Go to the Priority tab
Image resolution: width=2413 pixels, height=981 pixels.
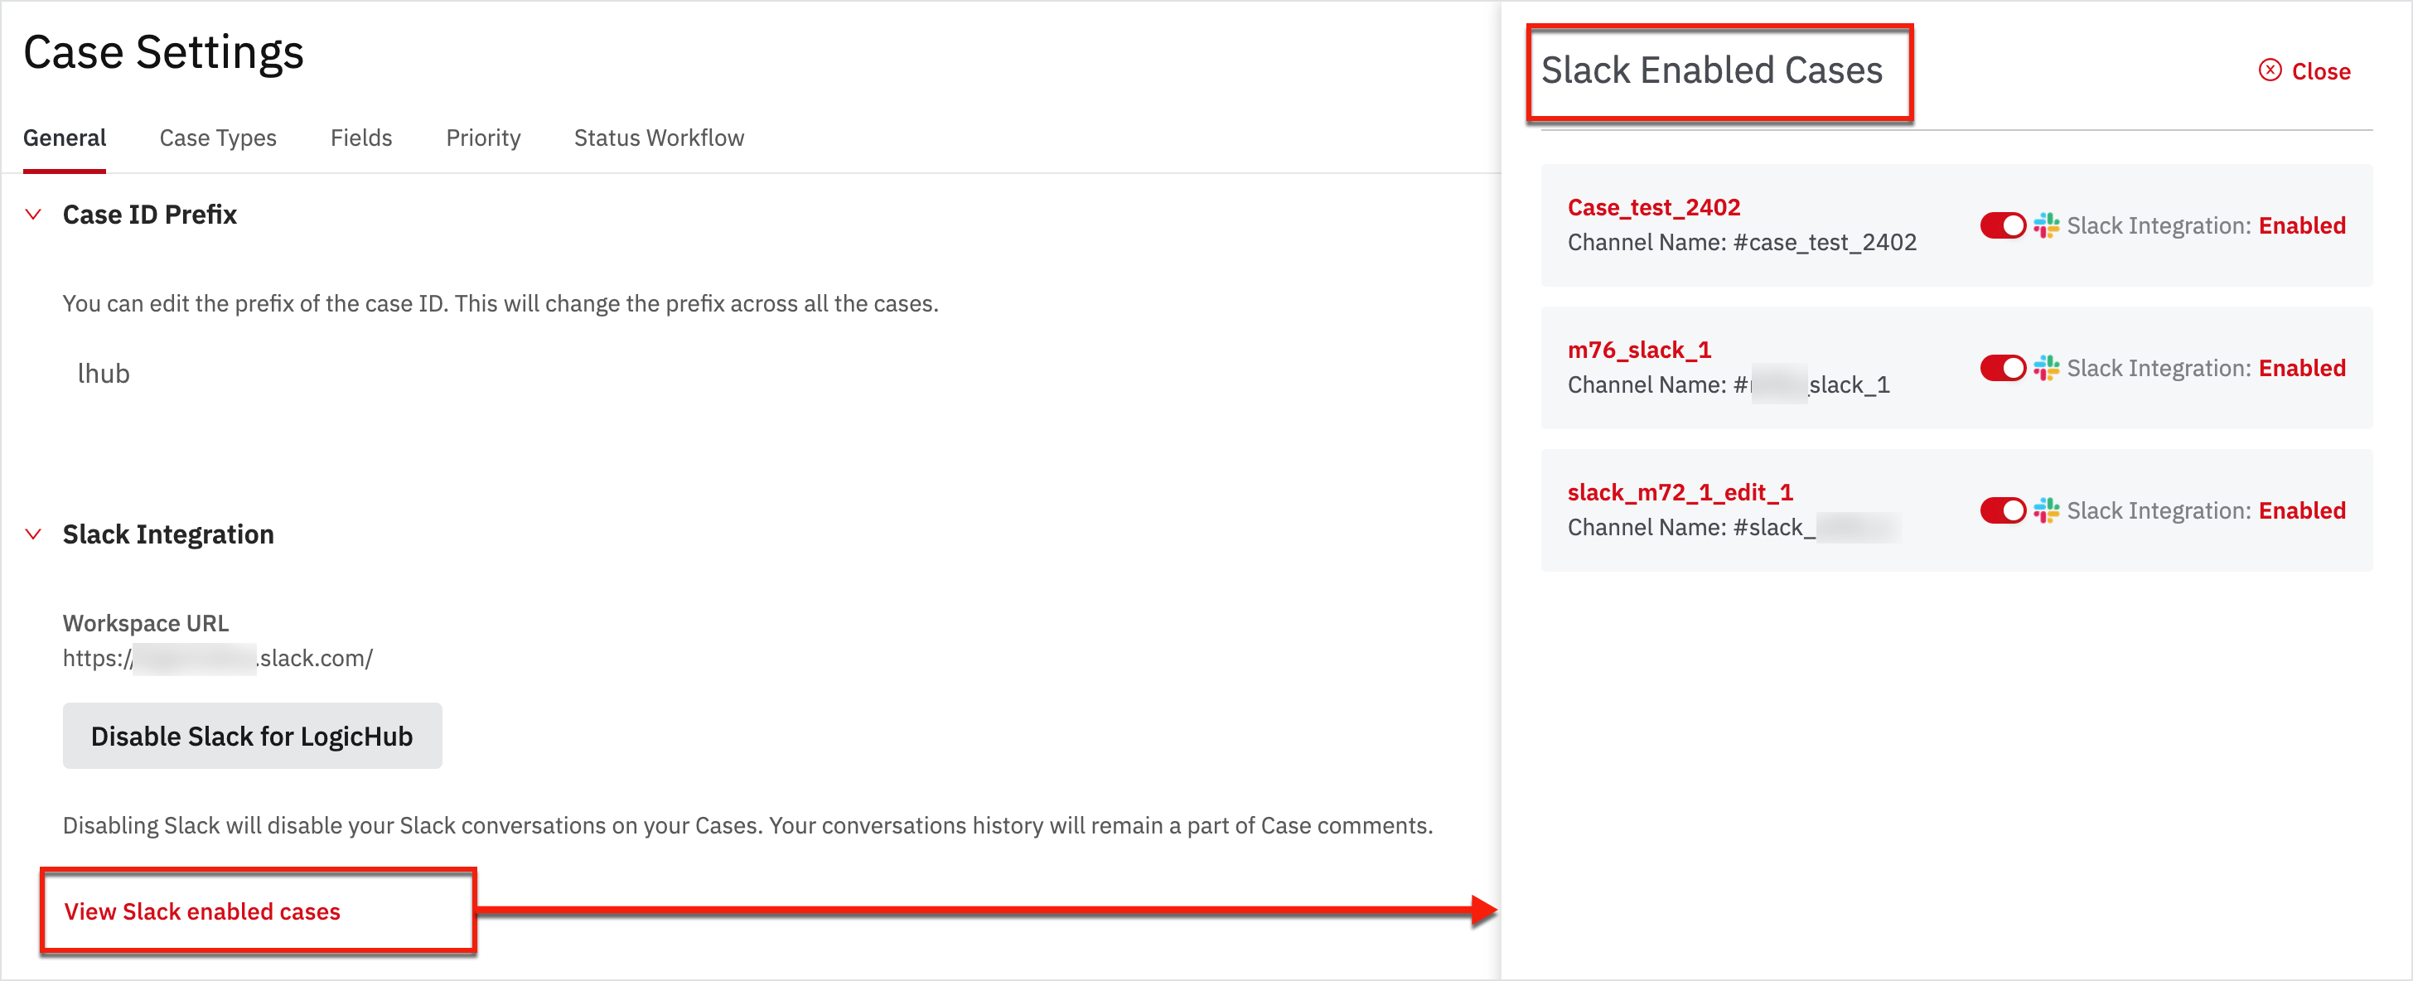(482, 138)
